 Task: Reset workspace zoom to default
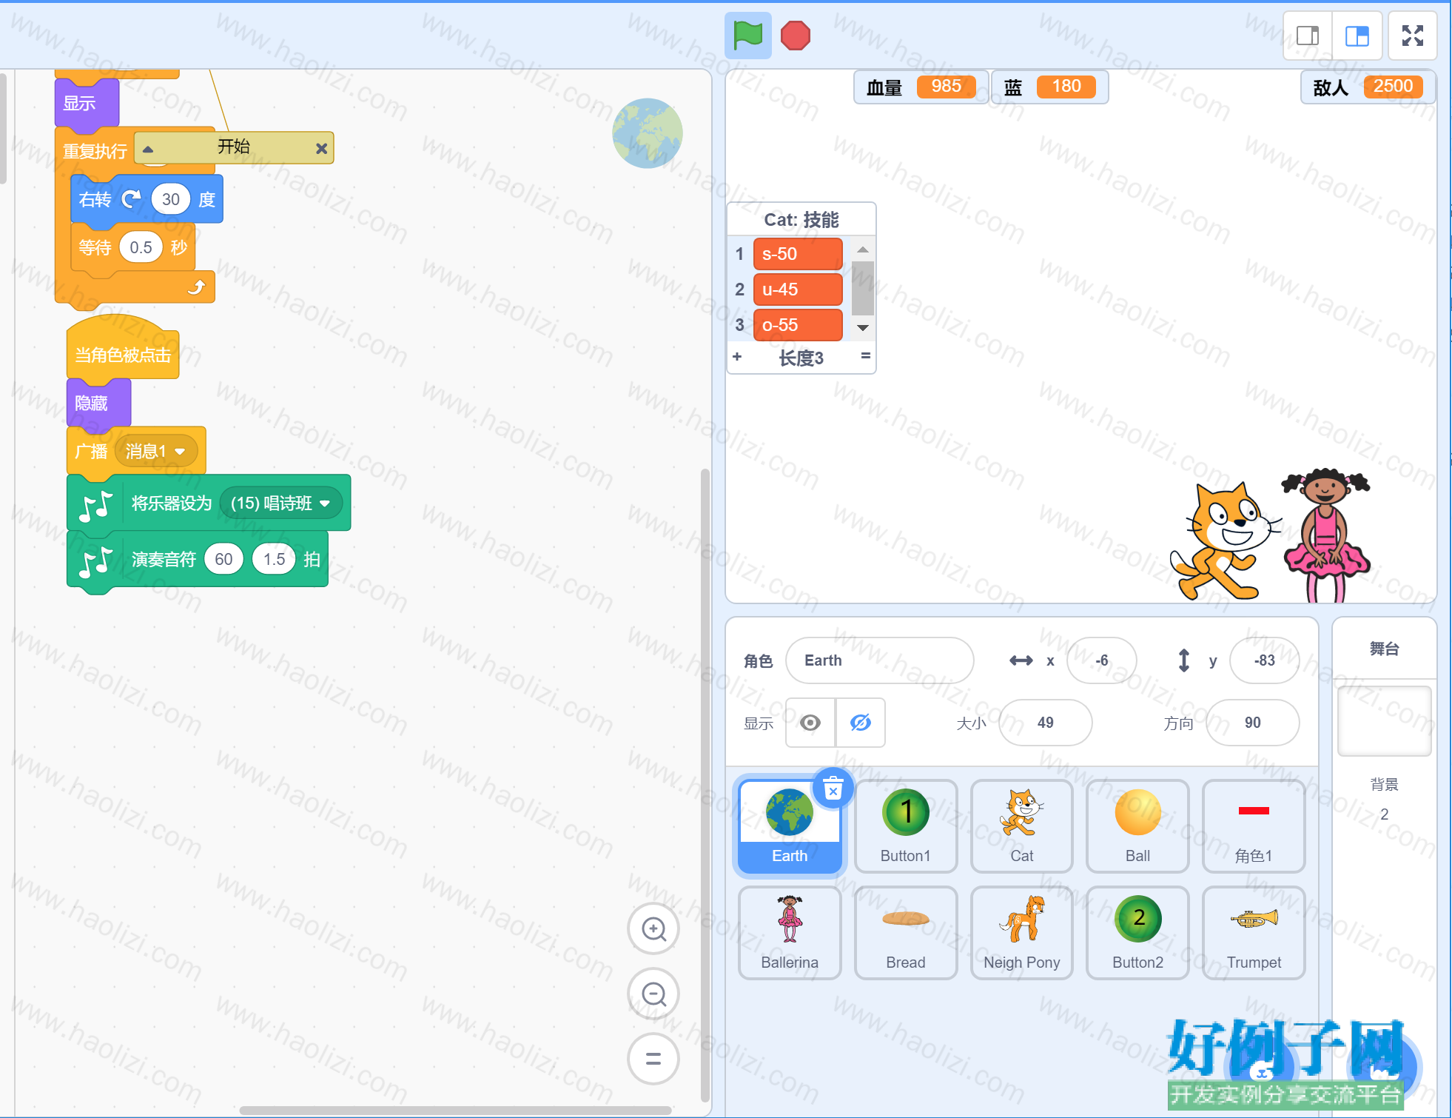(653, 1059)
